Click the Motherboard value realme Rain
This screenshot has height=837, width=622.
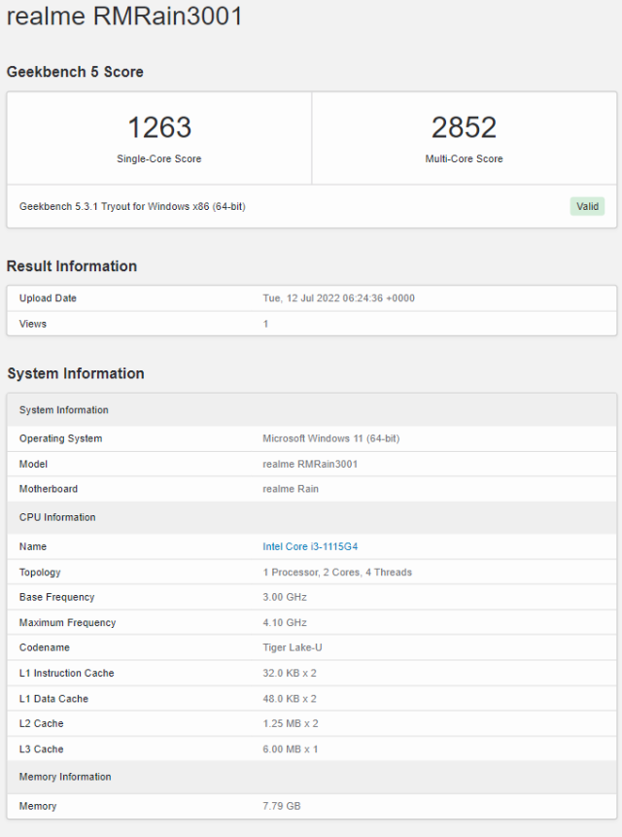(x=291, y=489)
